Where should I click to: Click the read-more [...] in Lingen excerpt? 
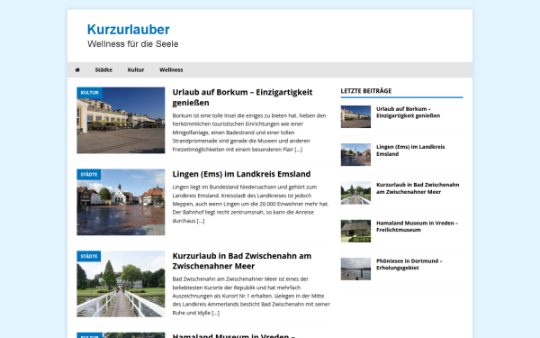[x=201, y=221]
